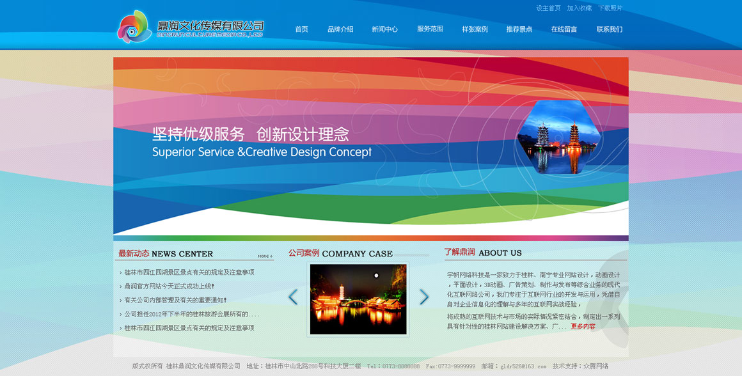
Task: Click the hexagonal twin pagodas image in banner
Action: click(558, 137)
